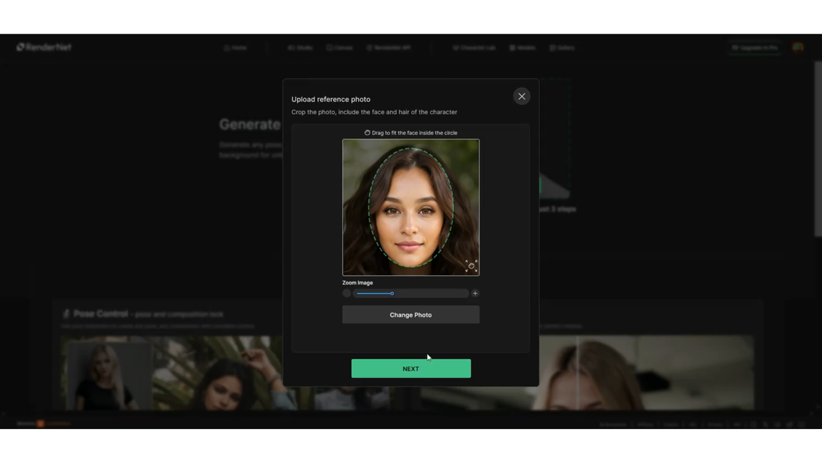This screenshot has width=822, height=462.
Task: Open the Home nav item in background
Action: 235,48
